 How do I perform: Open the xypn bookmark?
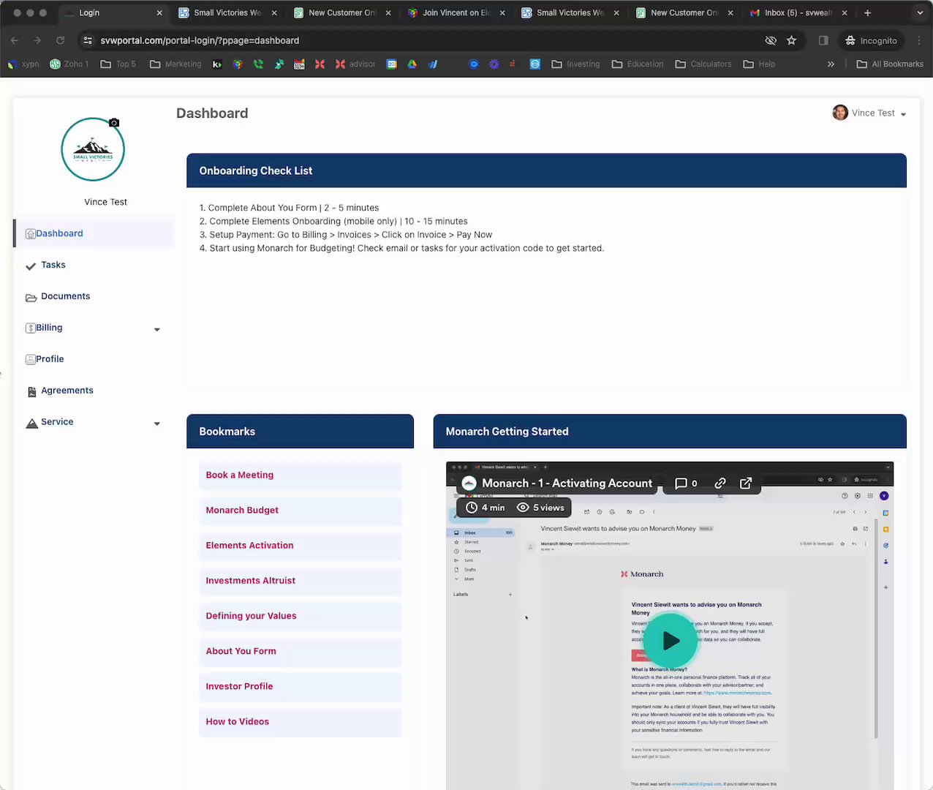coord(23,64)
